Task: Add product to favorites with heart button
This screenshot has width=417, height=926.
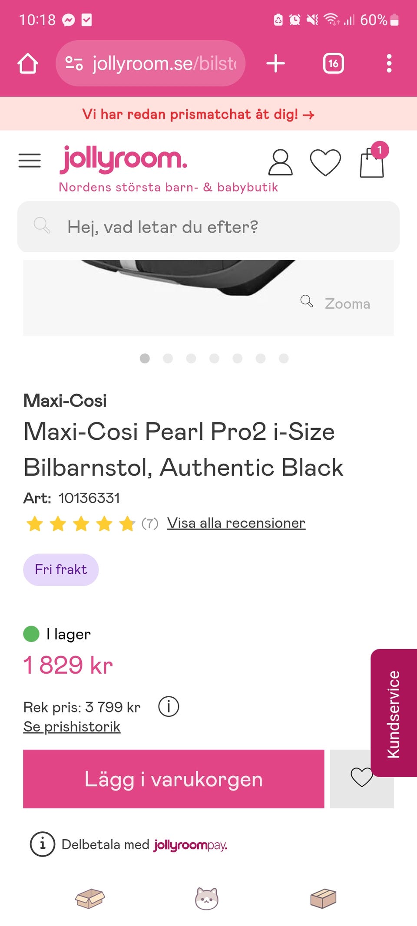Action: [x=361, y=778]
